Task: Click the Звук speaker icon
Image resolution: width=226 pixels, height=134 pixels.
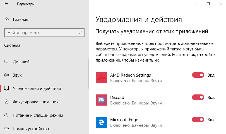Action: 7,75
